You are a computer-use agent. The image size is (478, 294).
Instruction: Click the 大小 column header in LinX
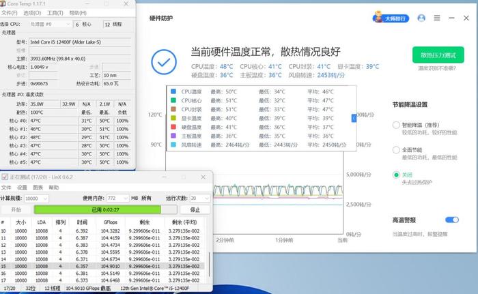click(x=20, y=222)
